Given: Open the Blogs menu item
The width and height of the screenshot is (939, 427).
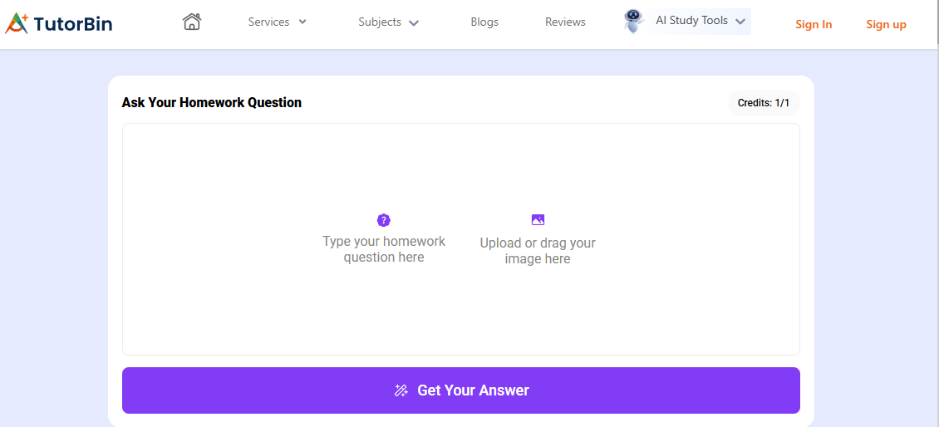Looking at the screenshot, I should tap(484, 22).
